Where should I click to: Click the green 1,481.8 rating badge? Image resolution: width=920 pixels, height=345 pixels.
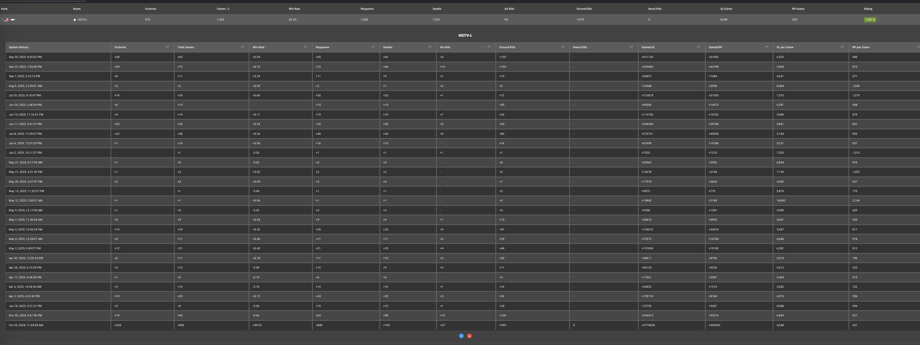click(870, 20)
